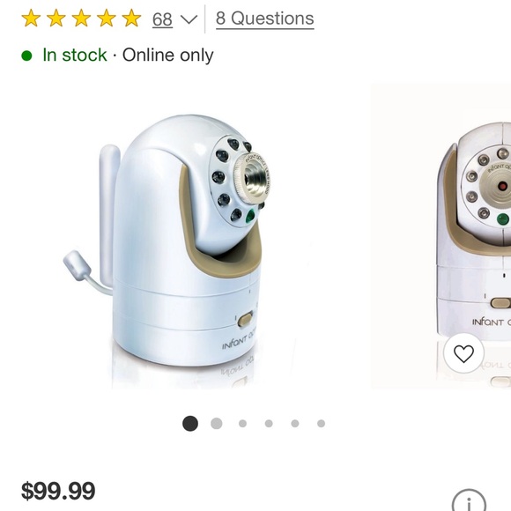The width and height of the screenshot is (511, 511).
Task: Select the fourth carousel dot
Action: (269, 423)
